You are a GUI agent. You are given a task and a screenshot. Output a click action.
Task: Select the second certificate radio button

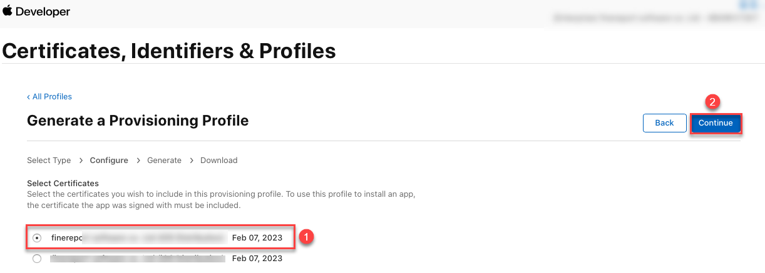38,258
